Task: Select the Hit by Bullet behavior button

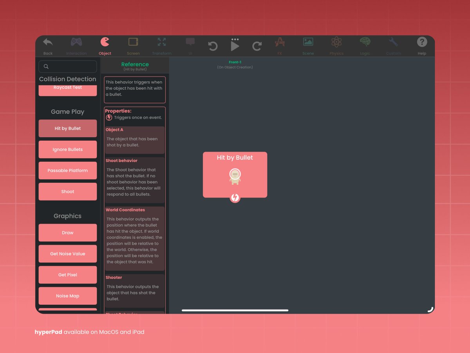Action: (68, 128)
